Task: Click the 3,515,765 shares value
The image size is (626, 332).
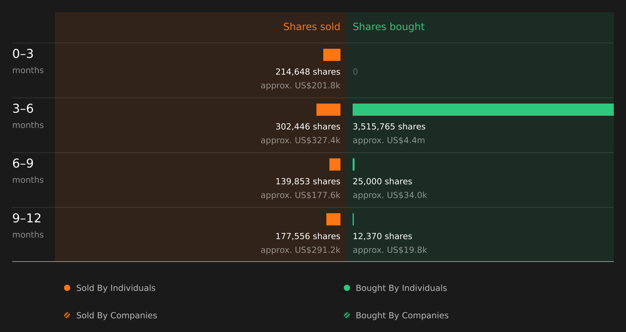Action: [x=389, y=126]
